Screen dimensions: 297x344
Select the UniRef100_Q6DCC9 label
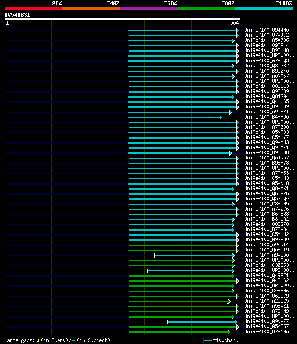(266, 296)
